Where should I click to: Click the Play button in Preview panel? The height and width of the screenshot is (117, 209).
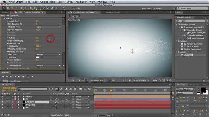click(x=11, y=77)
